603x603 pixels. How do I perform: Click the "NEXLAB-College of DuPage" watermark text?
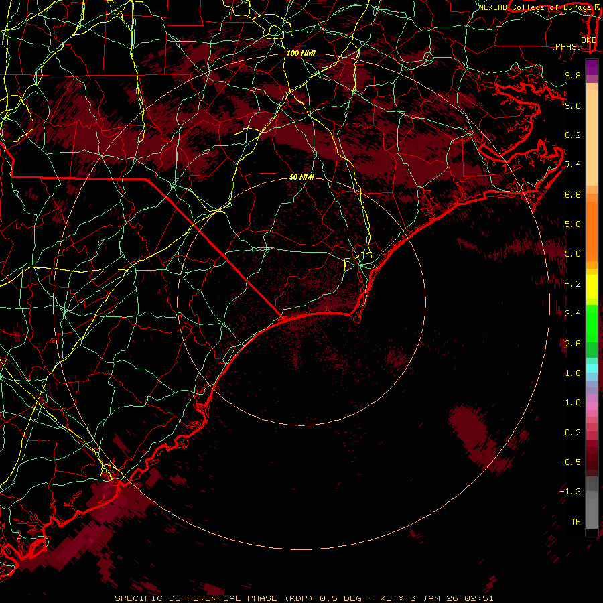534,7
